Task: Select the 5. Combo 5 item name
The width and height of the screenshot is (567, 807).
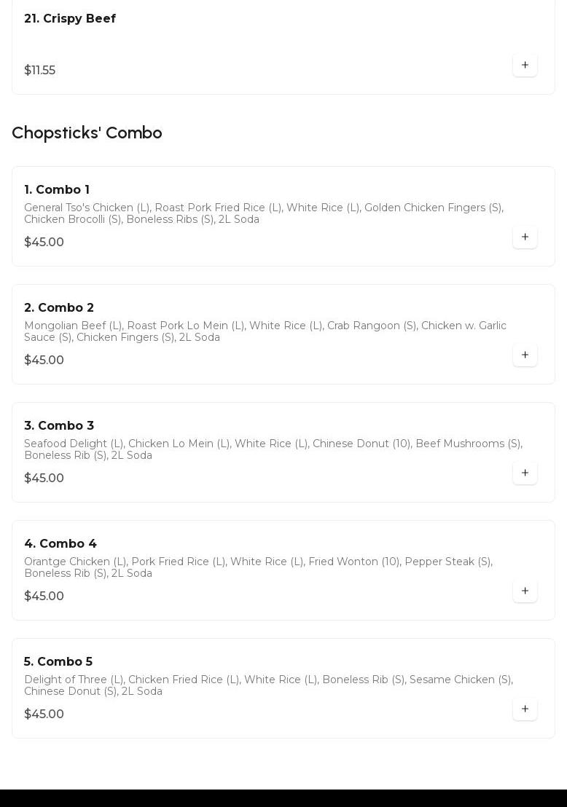Action: coord(58,662)
